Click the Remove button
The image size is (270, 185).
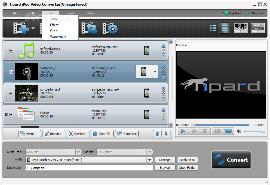(x=78, y=133)
